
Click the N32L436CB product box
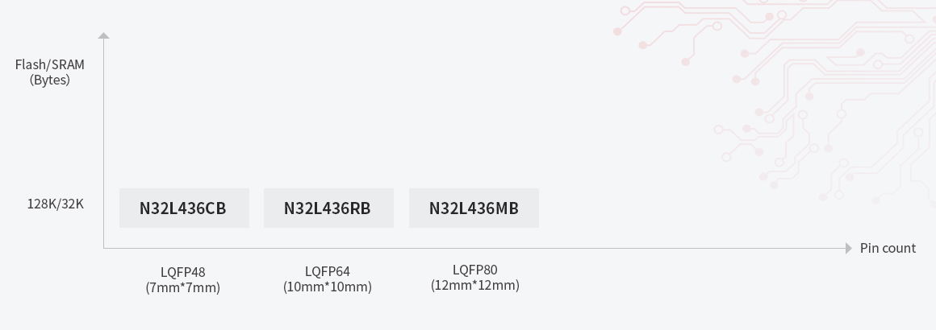click(184, 208)
